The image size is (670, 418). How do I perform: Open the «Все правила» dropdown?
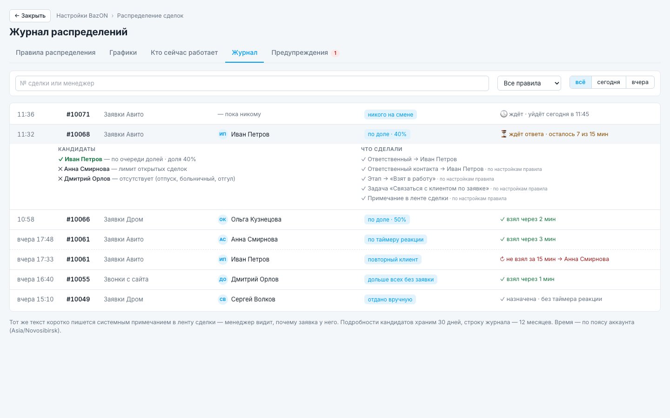(x=529, y=83)
